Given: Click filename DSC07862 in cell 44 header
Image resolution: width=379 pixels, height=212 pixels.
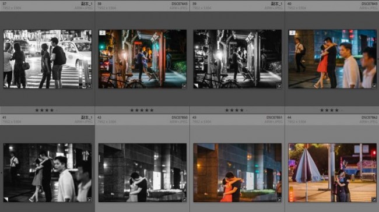Looking at the screenshot, I should [x=370, y=118].
